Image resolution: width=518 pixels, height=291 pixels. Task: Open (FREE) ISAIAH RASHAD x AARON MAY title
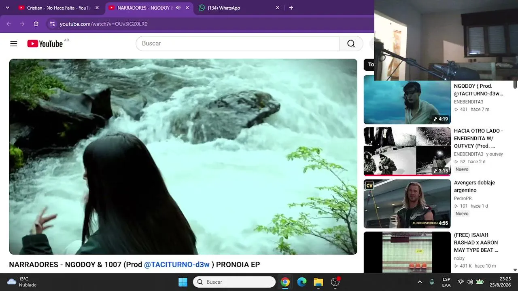click(x=476, y=242)
